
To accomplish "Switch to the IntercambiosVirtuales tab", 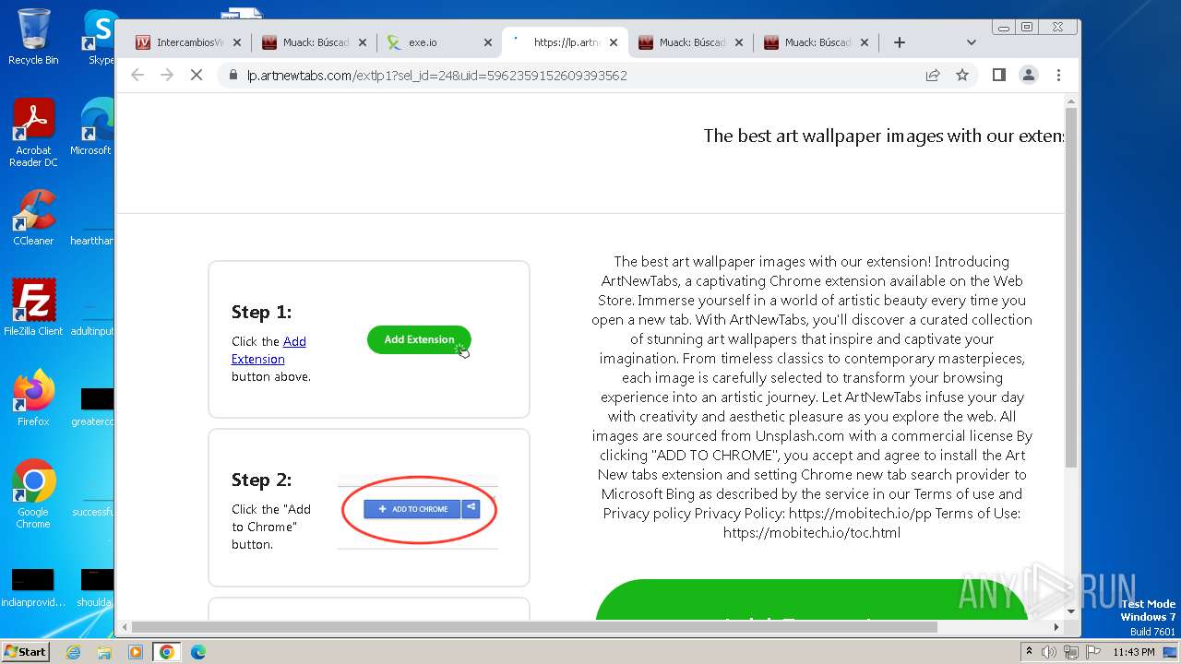I will point(188,42).
